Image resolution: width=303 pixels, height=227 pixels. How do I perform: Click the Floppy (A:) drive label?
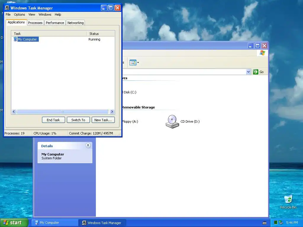click(130, 121)
